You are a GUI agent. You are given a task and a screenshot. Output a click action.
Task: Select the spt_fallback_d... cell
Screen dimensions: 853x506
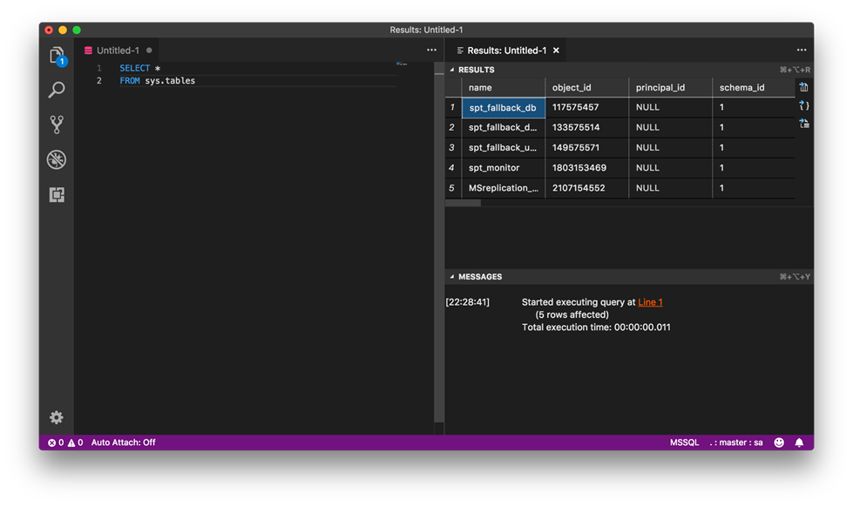pyautogui.click(x=504, y=128)
